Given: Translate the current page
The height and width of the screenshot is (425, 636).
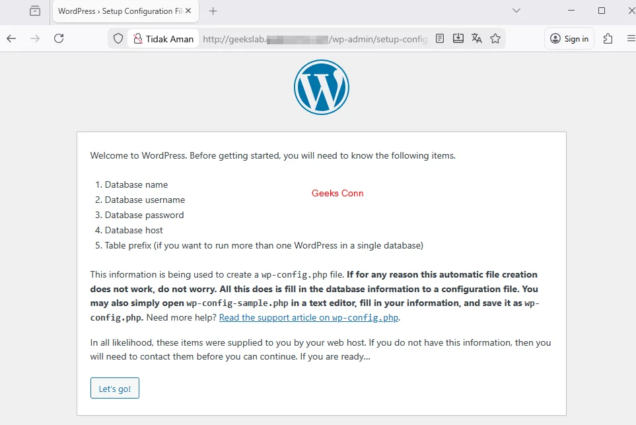Looking at the screenshot, I should pyautogui.click(x=477, y=39).
